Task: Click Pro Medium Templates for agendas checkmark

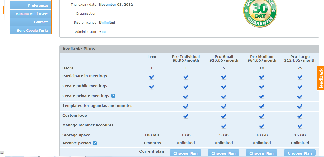Action: pos(262,107)
